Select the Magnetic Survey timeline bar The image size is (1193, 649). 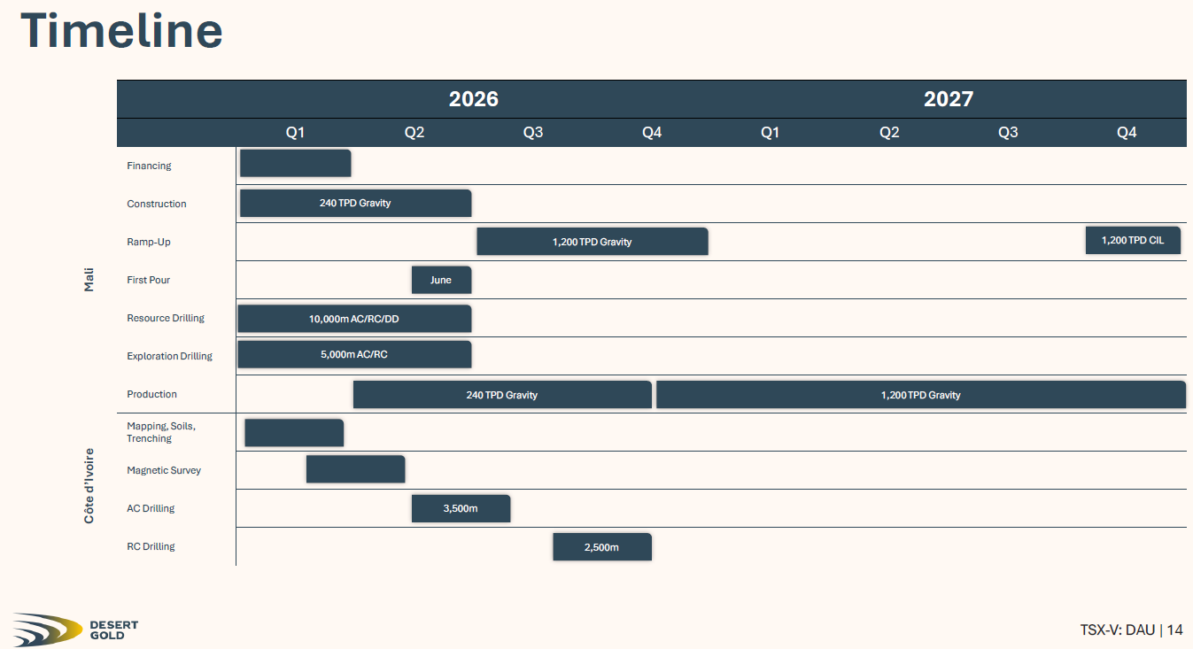point(355,469)
